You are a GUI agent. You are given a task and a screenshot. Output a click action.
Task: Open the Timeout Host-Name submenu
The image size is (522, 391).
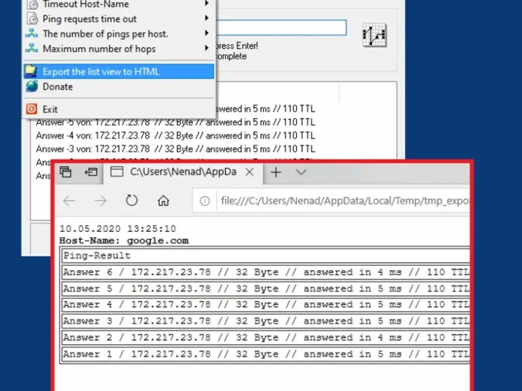coord(119,5)
